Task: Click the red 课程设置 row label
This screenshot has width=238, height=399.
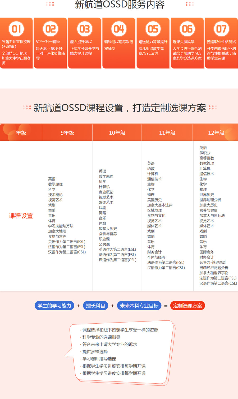Action: coord(21,216)
